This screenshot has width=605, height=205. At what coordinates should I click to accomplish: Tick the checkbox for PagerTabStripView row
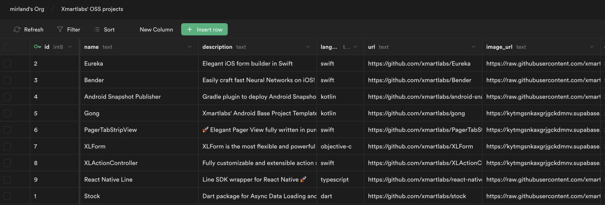[x=7, y=130]
